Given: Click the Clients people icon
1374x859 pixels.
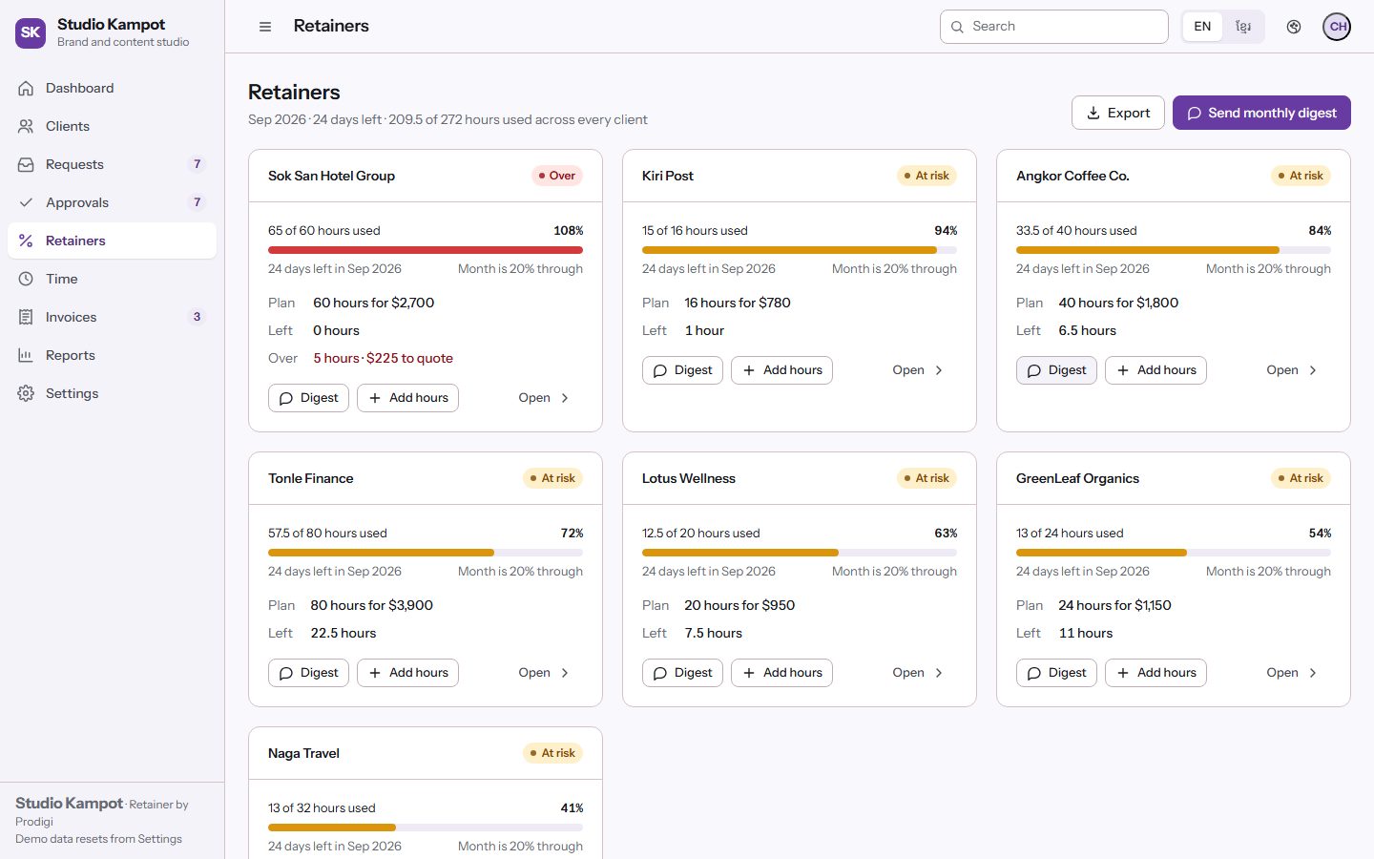Looking at the screenshot, I should pos(26,126).
